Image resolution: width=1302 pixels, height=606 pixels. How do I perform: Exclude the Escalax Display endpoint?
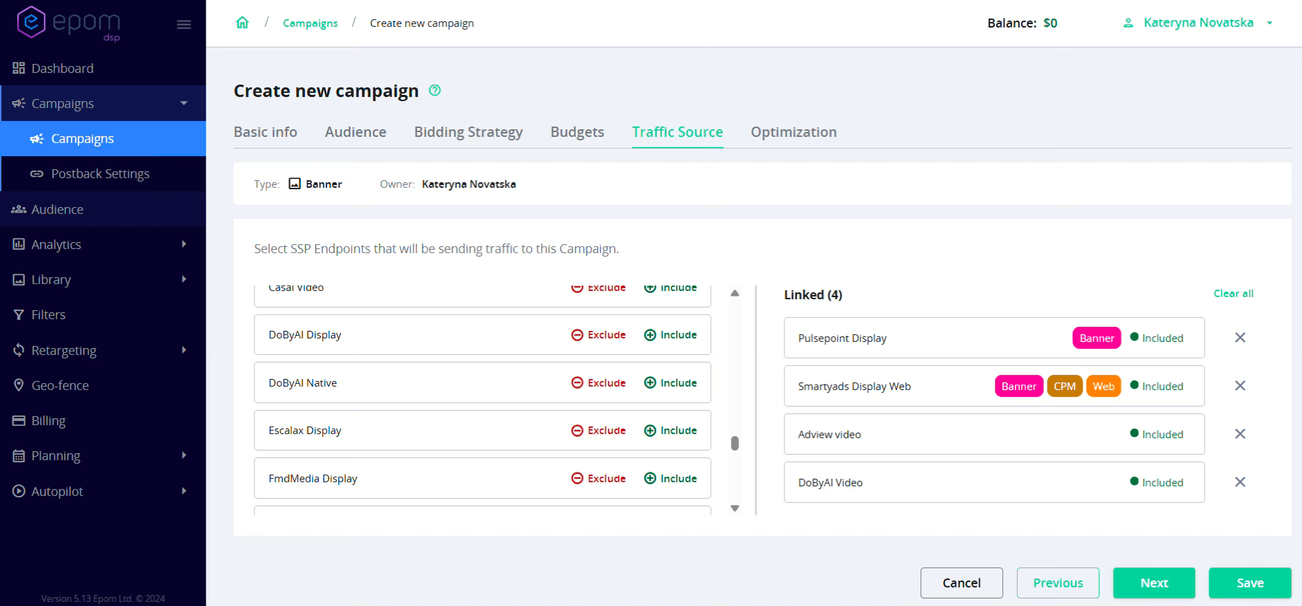click(598, 431)
